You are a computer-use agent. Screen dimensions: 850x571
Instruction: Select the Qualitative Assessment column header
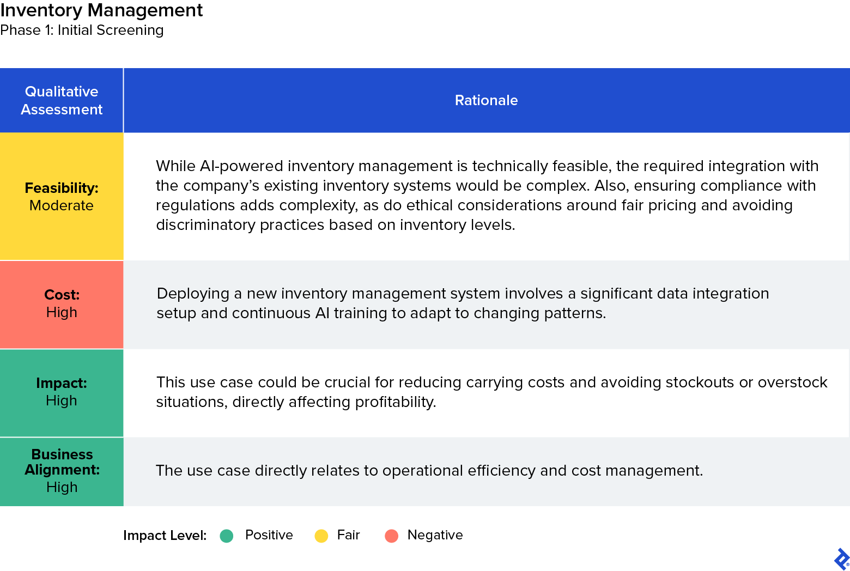click(x=62, y=100)
